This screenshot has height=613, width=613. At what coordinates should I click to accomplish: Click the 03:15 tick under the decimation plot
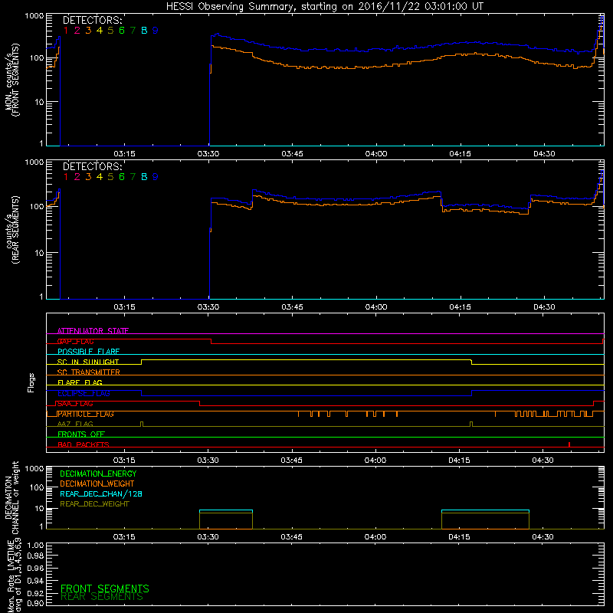pos(124,537)
